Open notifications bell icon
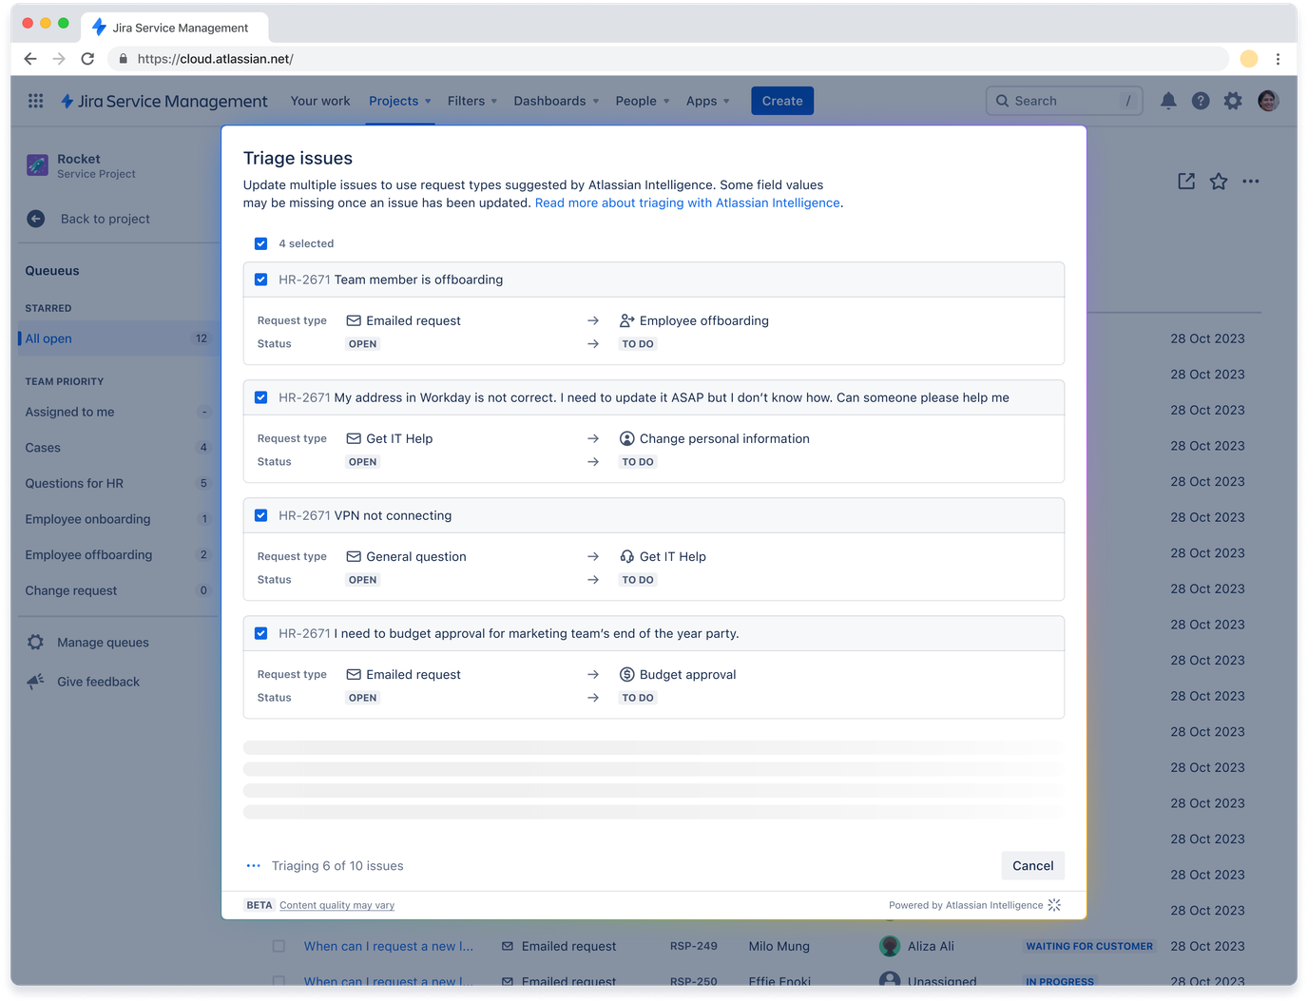The height and width of the screenshot is (1003, 1308). (1168, 101)
